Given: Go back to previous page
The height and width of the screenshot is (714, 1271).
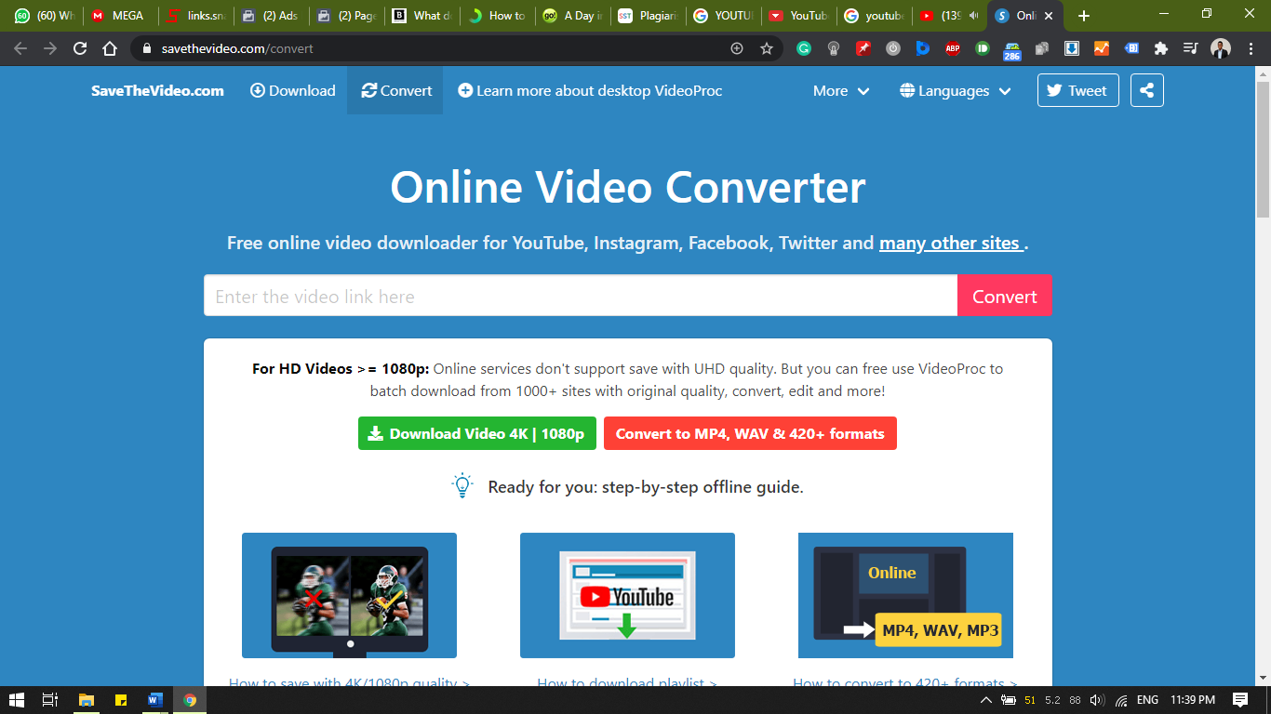Looking at the screenshot, I should [x=20, y=48].
